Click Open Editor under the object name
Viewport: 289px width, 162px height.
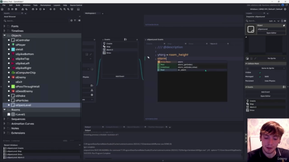click(x=271, y=33)
